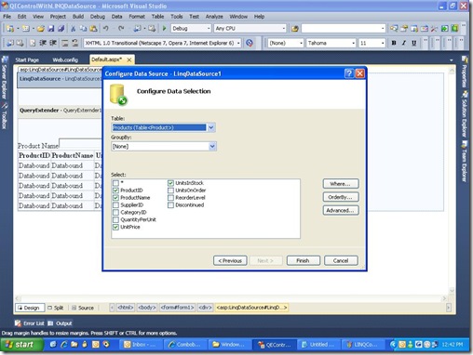Click the Find in Files icon next to search box
Image resolution: width=473 pixels, height=355 pixels.
coord(294,29)
